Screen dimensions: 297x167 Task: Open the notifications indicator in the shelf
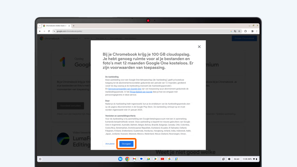229,159
